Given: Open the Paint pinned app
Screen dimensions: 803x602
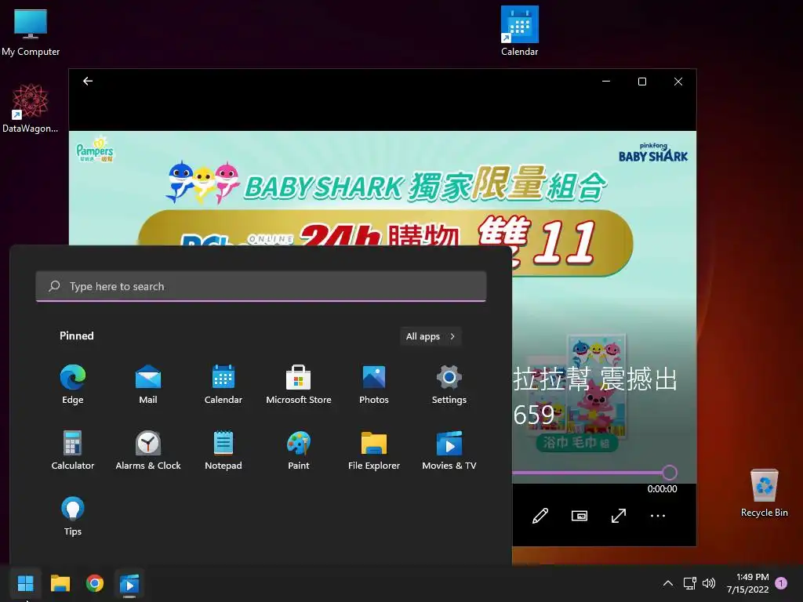Looking at the screenshot, I should click(x=299, y=451).
